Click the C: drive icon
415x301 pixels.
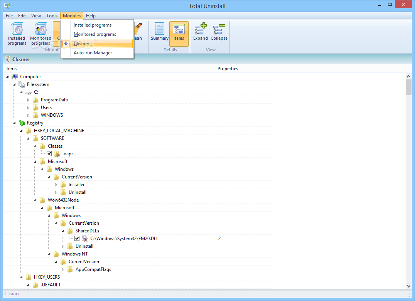28,92
